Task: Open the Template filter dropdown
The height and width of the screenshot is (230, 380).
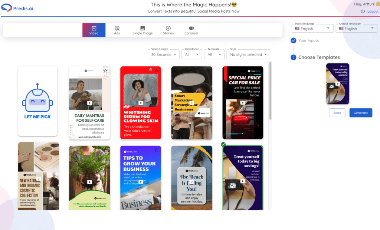Action: click(214, 55)
